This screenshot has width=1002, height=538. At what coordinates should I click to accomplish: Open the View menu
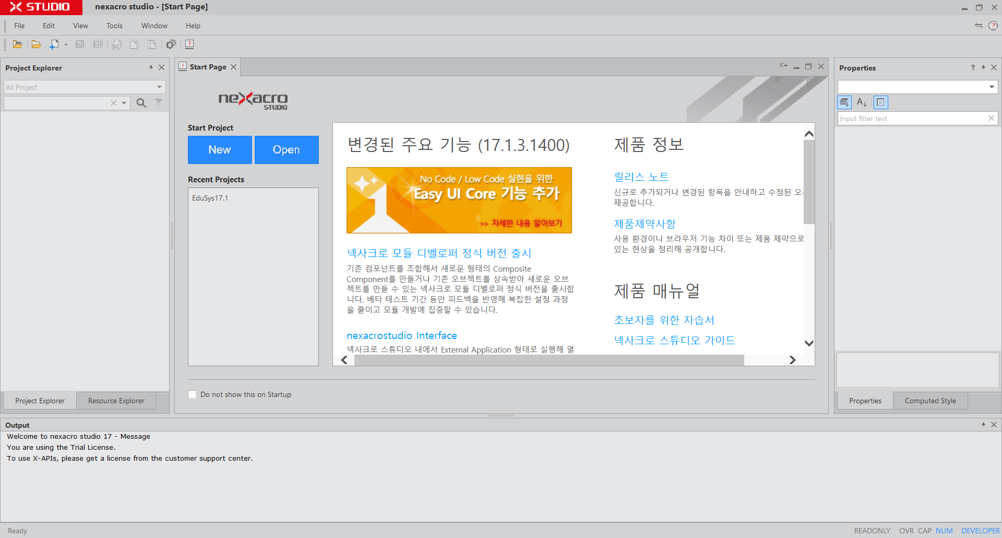[x=80, y=26]
